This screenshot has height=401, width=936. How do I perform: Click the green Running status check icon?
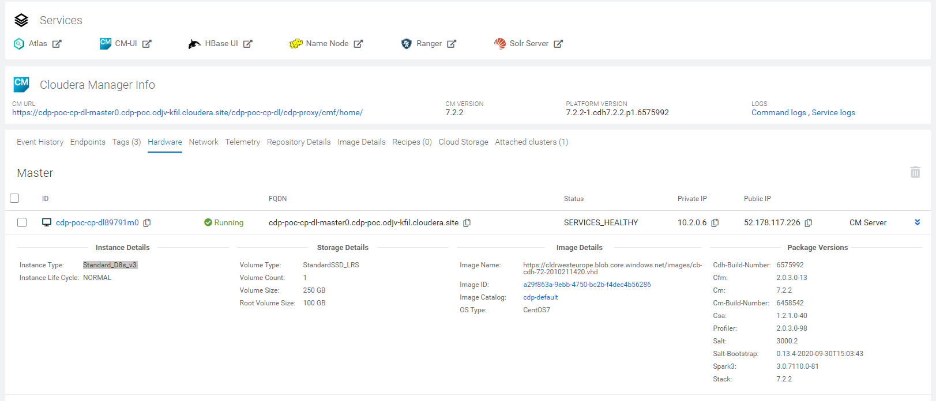pos(208,222)
